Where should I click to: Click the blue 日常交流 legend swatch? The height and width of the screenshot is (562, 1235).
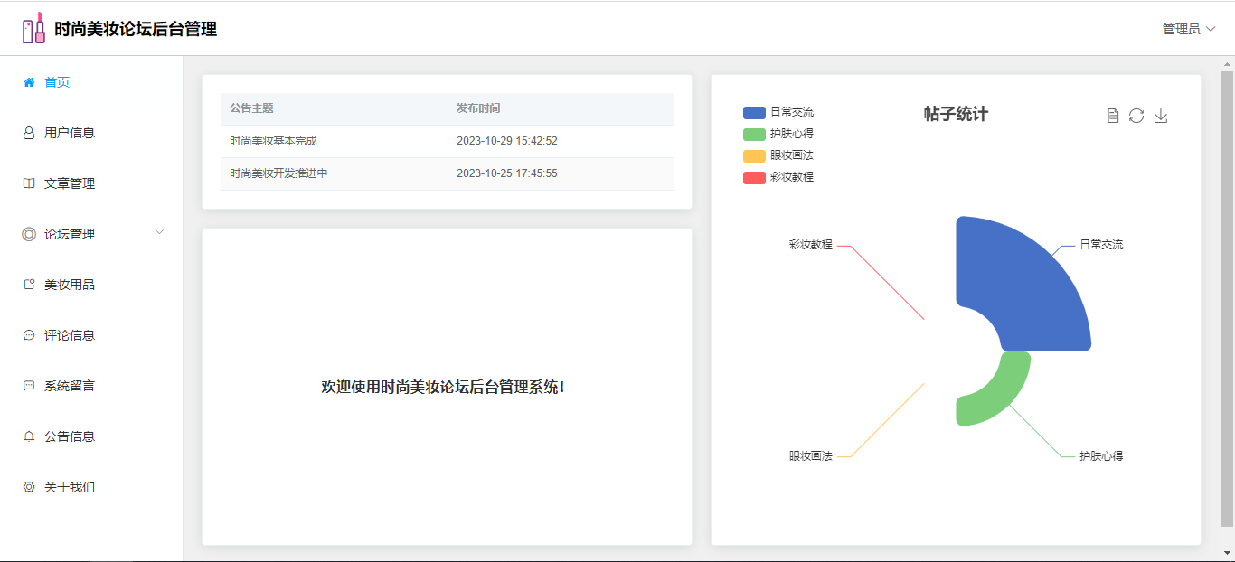pos(754,112)
